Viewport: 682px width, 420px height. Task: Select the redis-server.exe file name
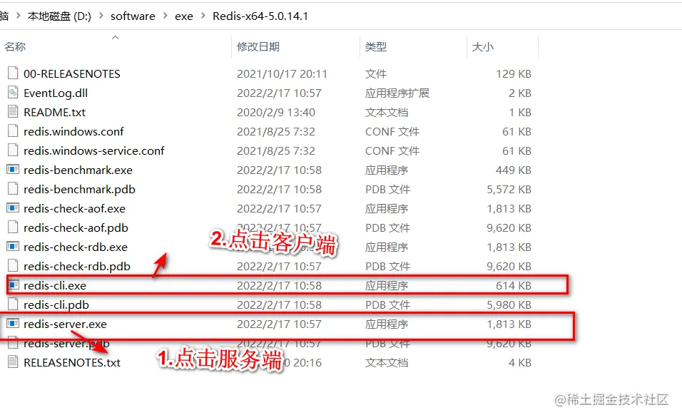click(65, 324)
